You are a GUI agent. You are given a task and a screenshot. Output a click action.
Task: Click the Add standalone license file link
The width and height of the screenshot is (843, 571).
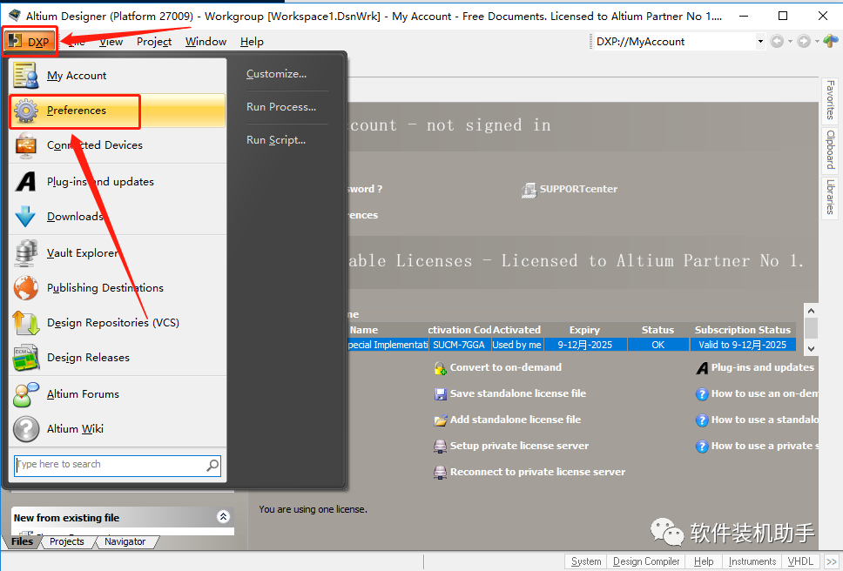tap(515, 420)
